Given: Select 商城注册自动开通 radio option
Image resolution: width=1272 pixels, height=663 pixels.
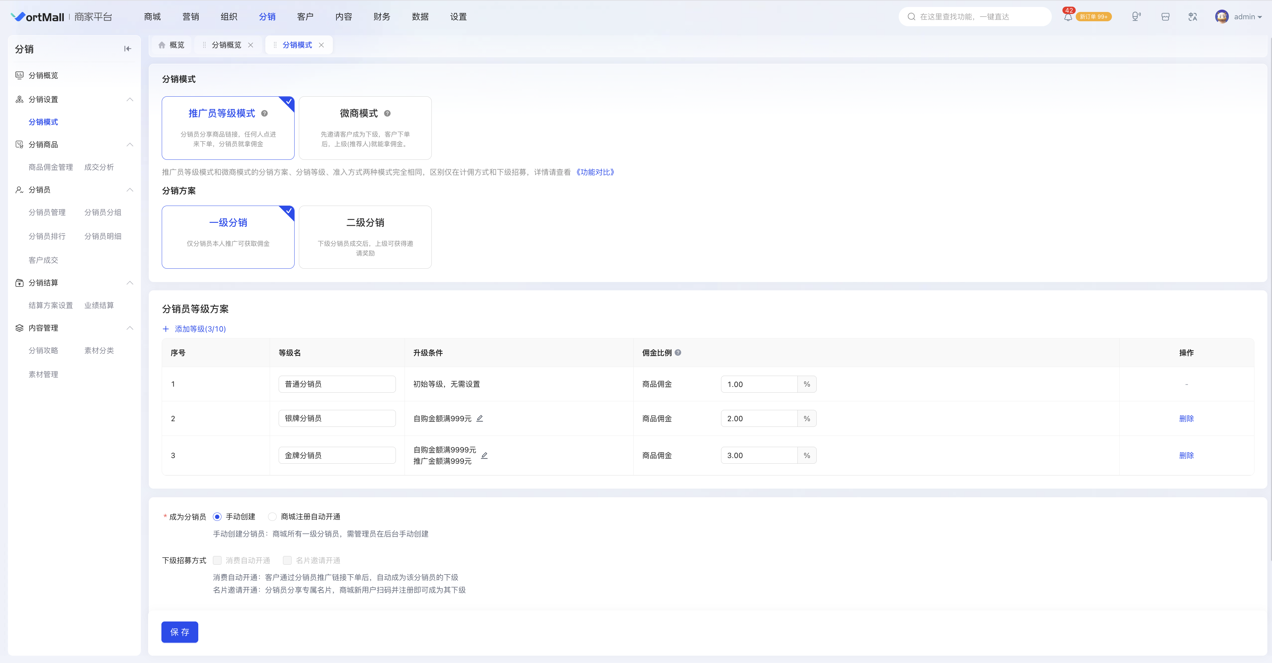Looking at the screenshot, I should (272, 517).
